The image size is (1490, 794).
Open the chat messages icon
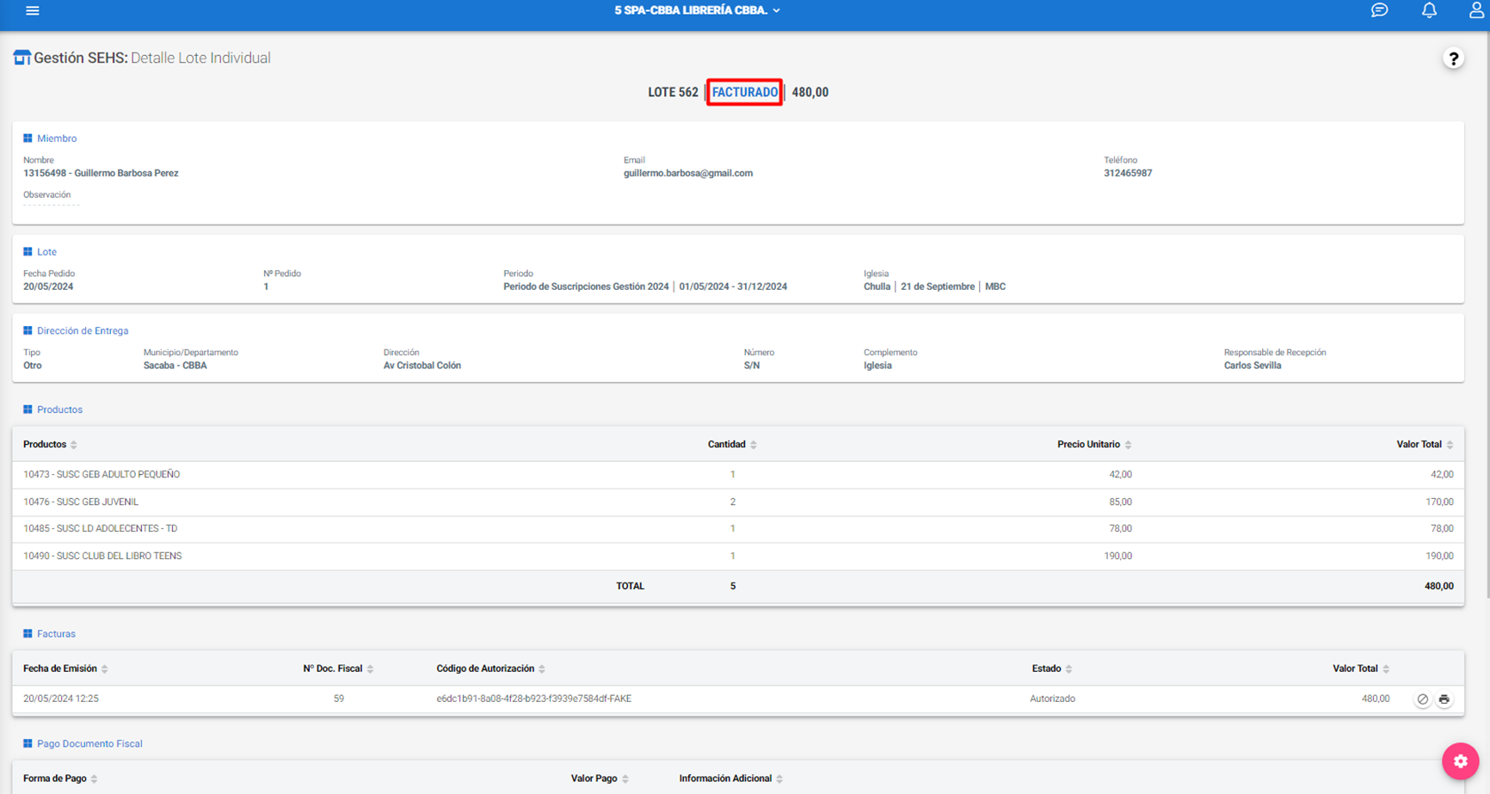(1379, 10)
